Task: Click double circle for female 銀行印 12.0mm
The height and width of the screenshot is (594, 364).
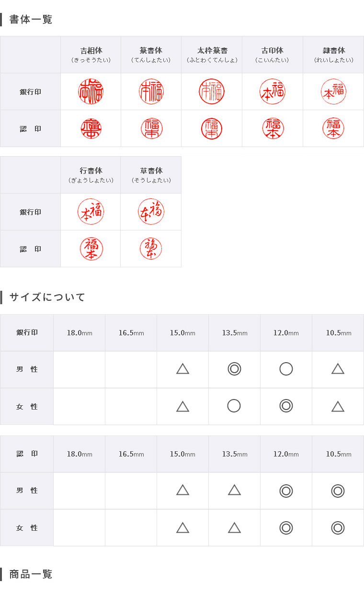Action: coord(286,406)
